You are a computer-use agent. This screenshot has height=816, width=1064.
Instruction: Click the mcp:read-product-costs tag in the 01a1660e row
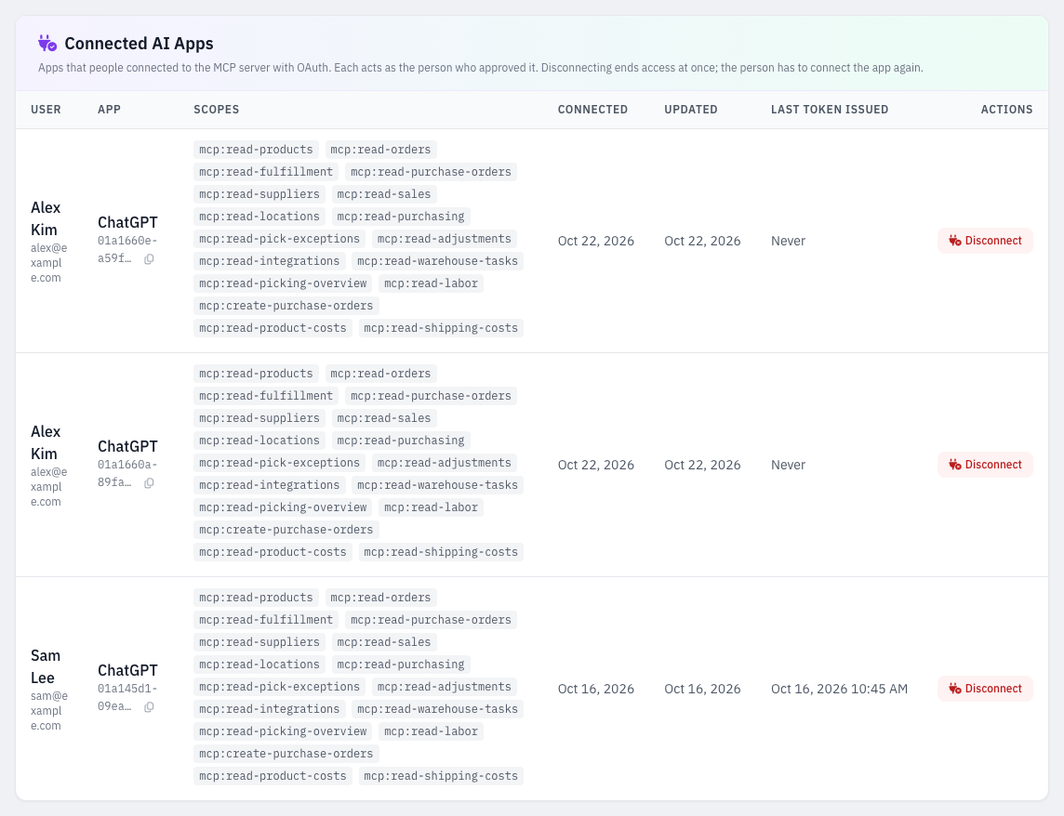[x=273, y=328]
